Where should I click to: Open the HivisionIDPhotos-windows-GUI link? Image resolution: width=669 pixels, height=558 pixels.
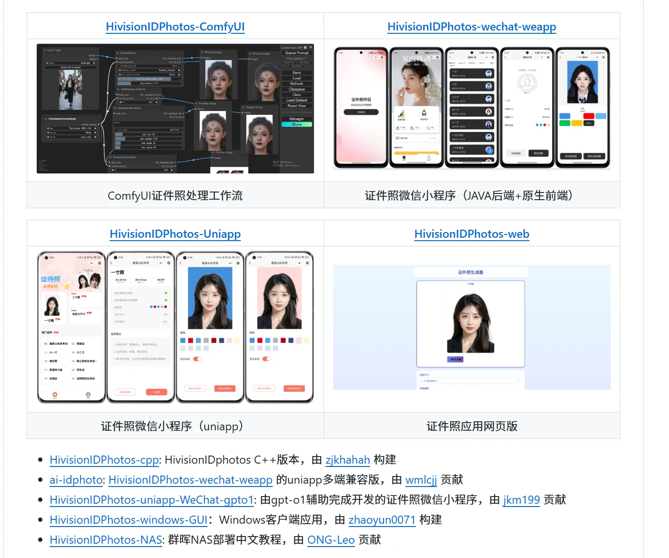(128, 520)
